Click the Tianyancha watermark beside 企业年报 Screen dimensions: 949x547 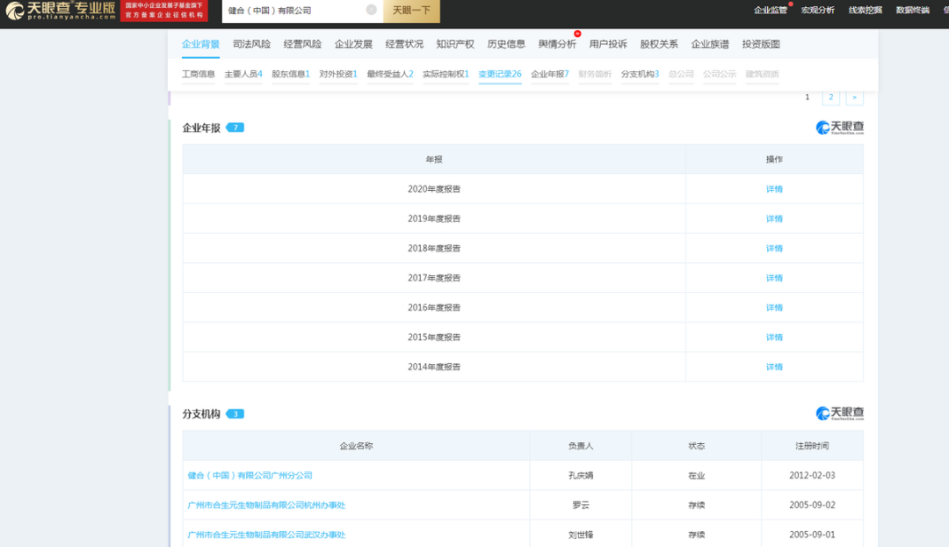point(839,128)
